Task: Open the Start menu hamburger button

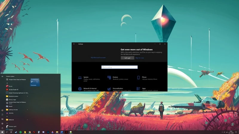Action: coord(2,77)
